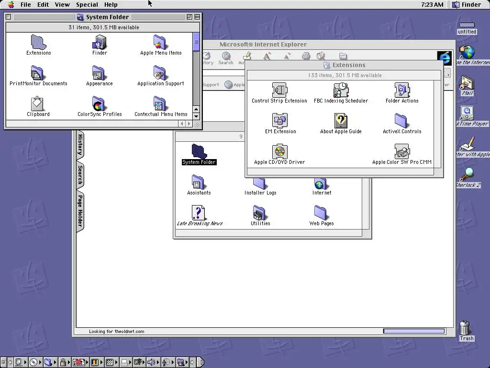Select the Trash icon on desktop

(465, 327)
